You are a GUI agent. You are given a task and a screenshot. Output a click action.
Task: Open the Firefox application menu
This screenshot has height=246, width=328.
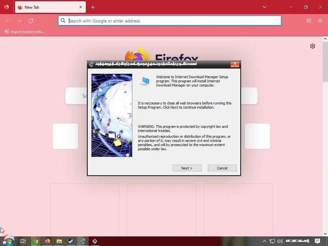tap(320, 20)
